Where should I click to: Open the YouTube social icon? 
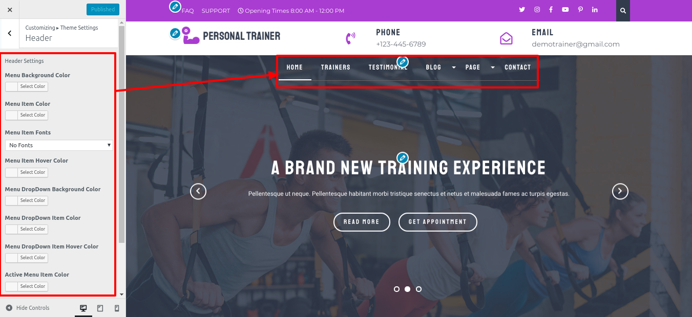pos(565,10)
